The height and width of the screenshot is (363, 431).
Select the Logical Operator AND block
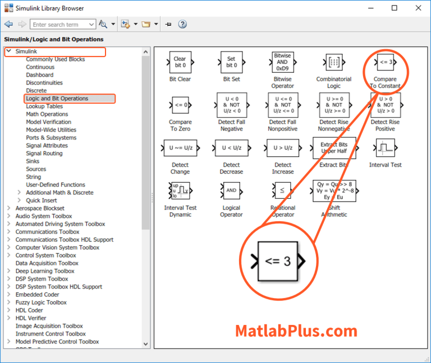231,191
